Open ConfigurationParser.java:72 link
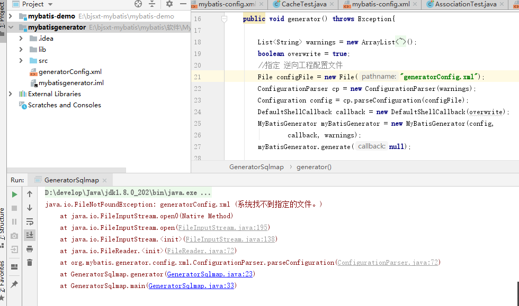The image size is (519, 306). 388,262
